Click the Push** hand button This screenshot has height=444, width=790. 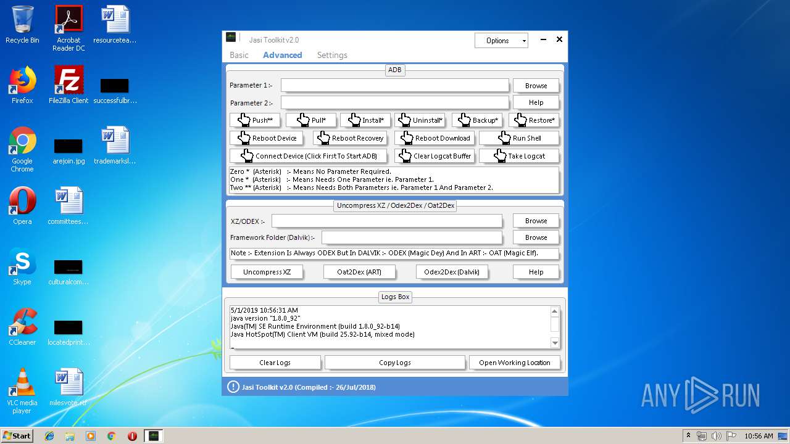pos(256,120)
